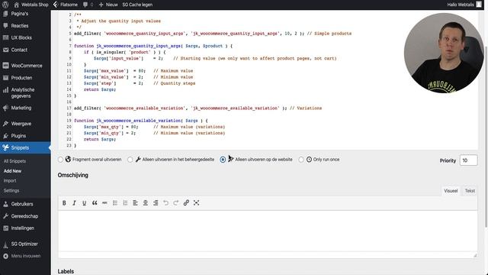Screen dimensions: 488x275
Task: Open Webtails Shop home icon link
Action: (30, 5)
